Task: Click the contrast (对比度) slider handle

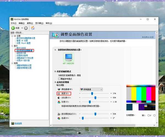Action: (x=95, y=98)
